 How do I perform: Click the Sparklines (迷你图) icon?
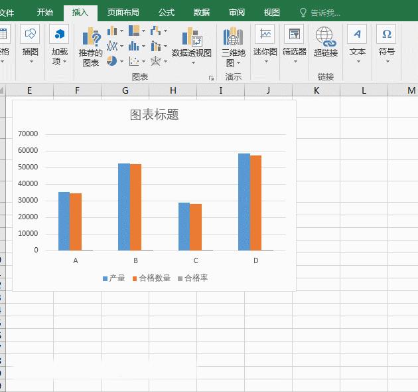(x=265, y=34)
